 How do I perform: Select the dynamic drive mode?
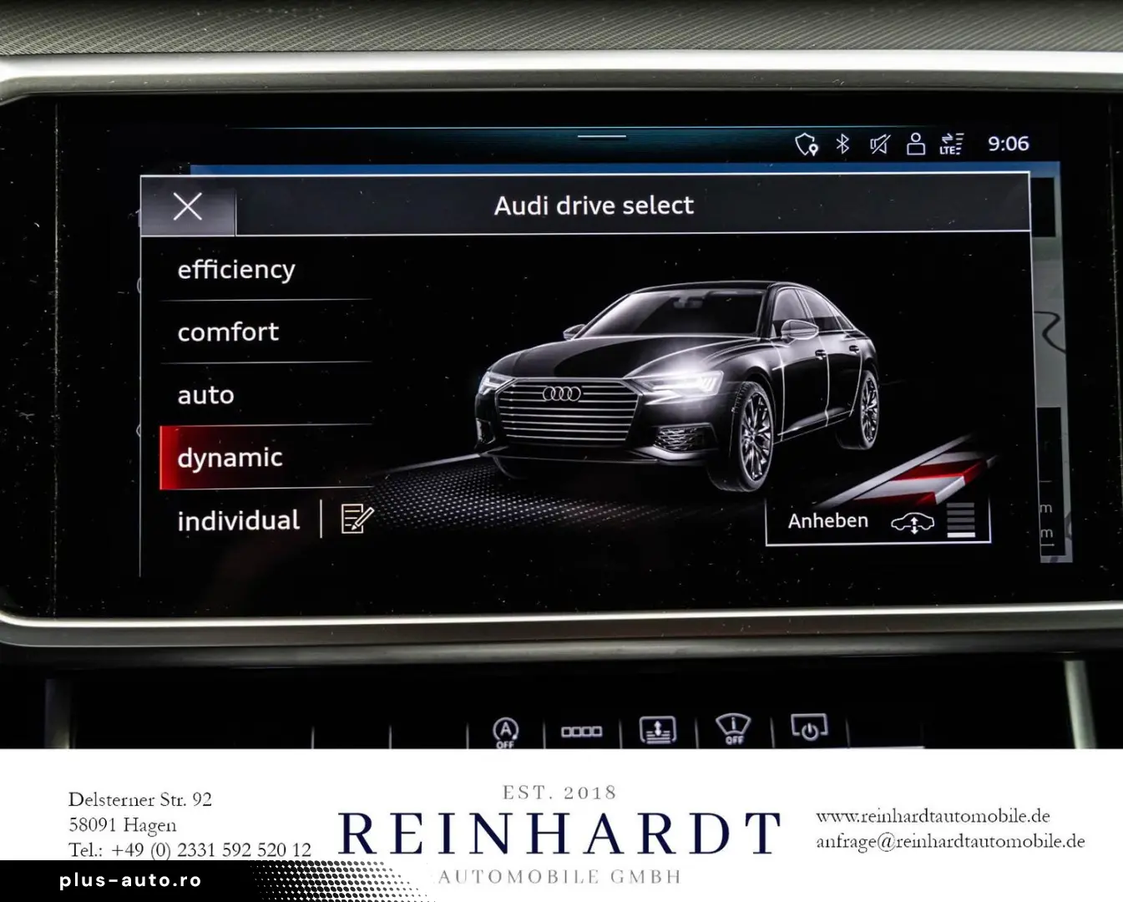point(230,457)
